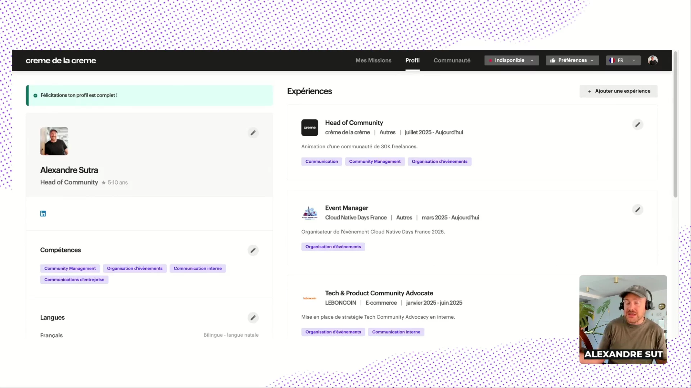The height and width of the screenshot is (388, 691).
Task: Click Ajouter une expérience button
Action: (618, 91)
